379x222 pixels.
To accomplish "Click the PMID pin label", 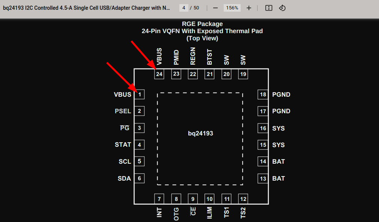I will pyautogui.click(x=176, y=57).
